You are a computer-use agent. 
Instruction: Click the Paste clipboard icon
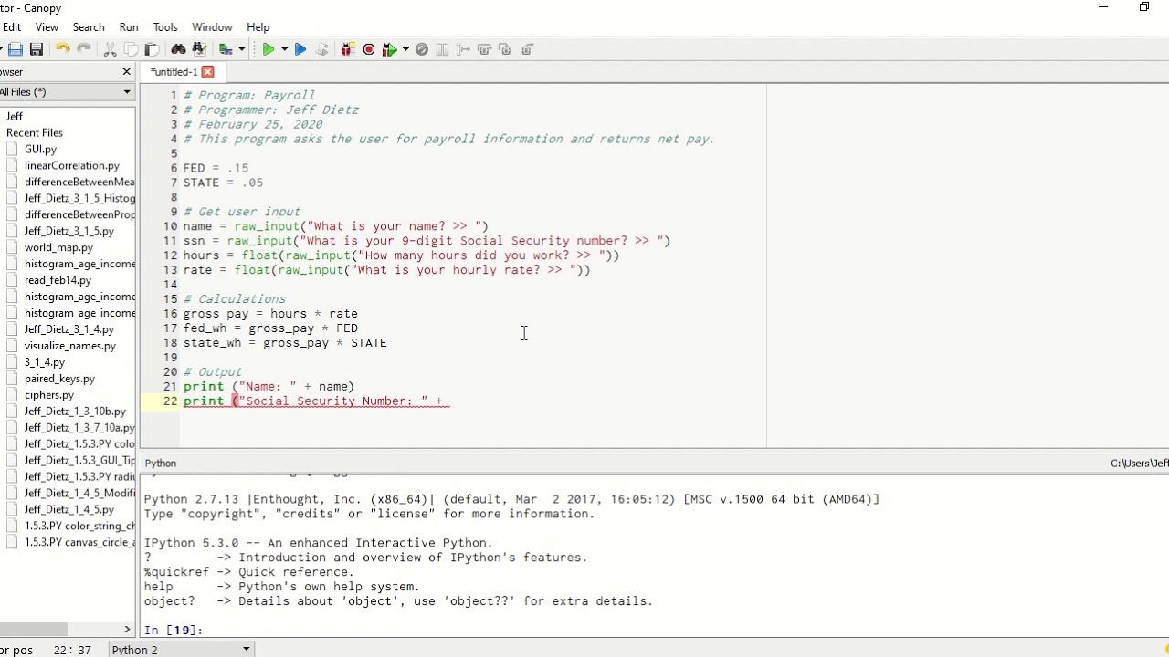pos(152,49)
